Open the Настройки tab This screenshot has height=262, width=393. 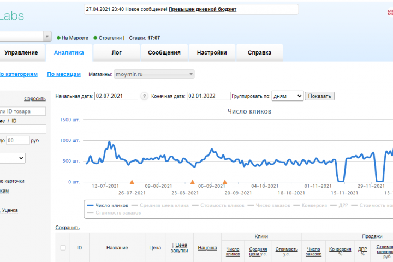(x=212, y=52)
